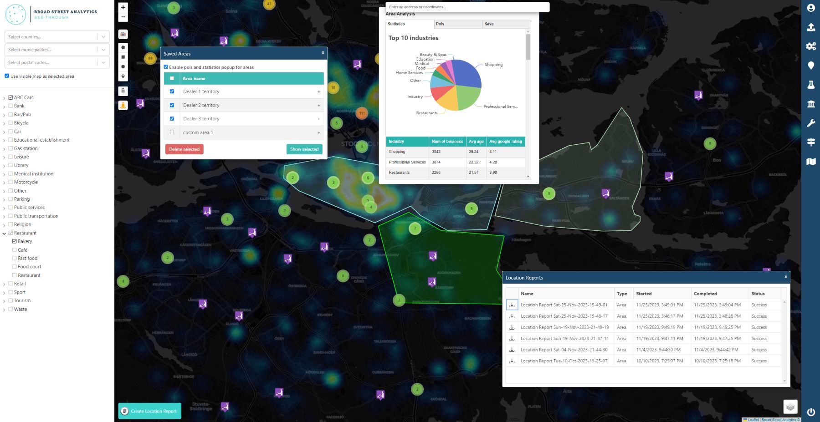
Task: Click the wrench tools icon
Action: coord(811,123)
